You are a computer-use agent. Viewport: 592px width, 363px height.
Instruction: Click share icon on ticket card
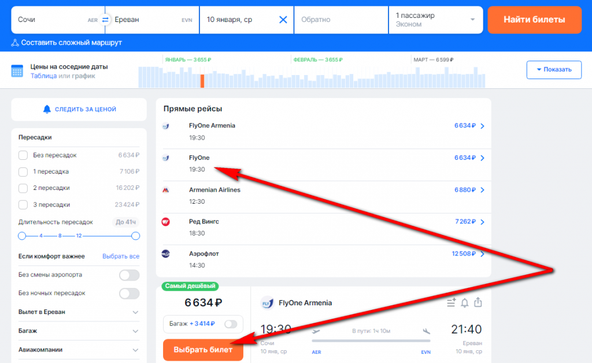tap(478, 302)
